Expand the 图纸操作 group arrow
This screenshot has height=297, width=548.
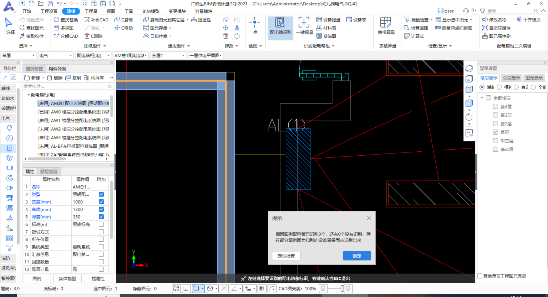(x=105, y=46)
